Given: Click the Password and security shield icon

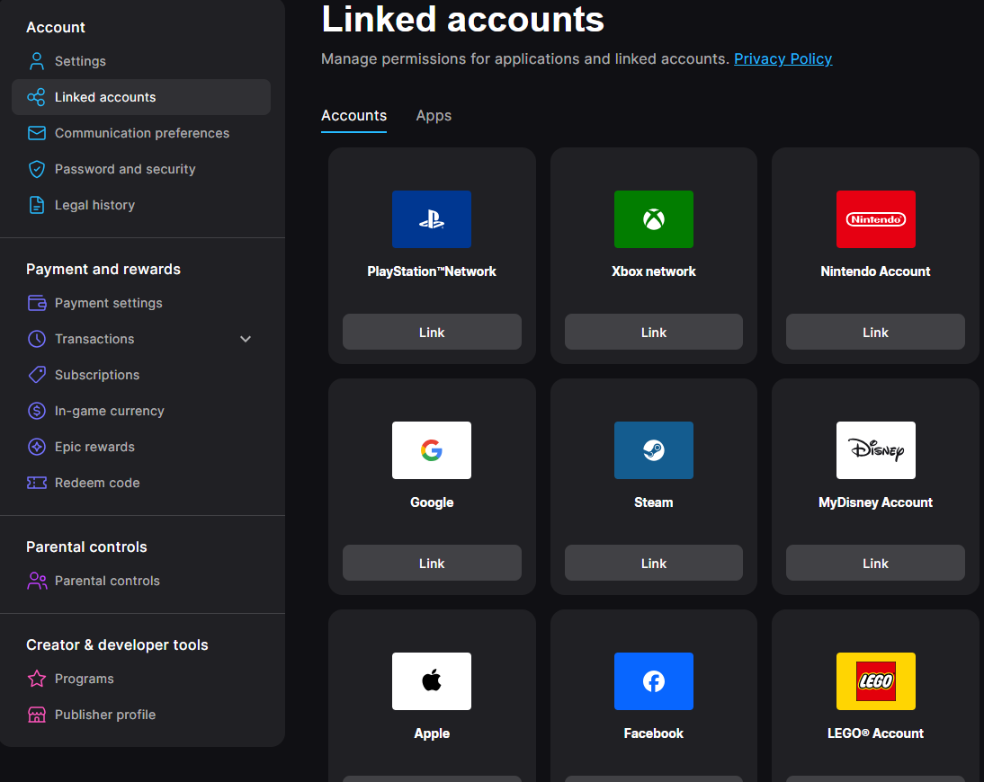Looking at the screenshot, I should pos(36,169).
